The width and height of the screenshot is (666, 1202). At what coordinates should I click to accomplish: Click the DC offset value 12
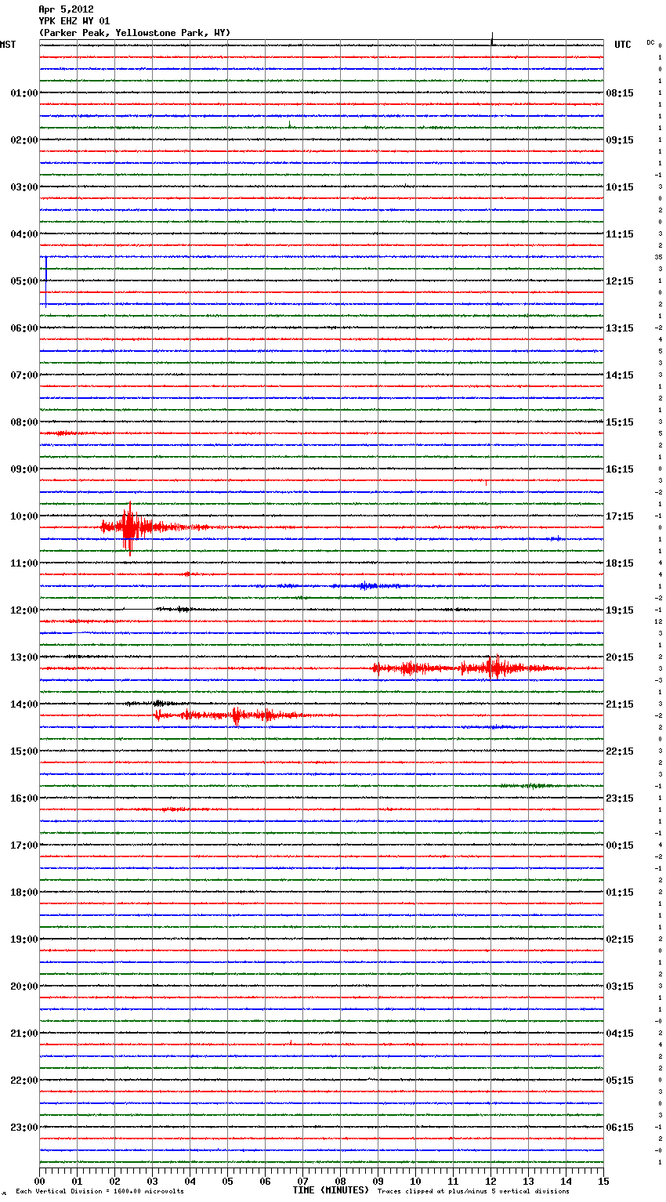tap(659, 621)
